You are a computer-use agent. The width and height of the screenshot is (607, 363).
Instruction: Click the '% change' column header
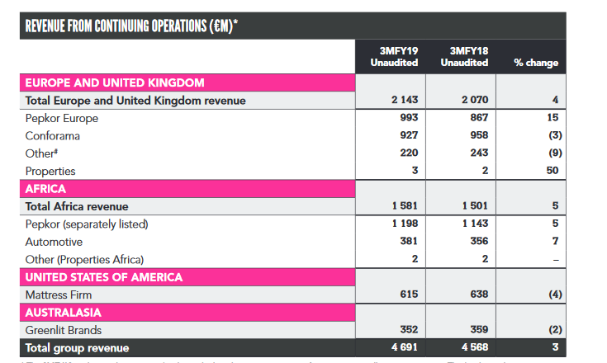(535, 63)
